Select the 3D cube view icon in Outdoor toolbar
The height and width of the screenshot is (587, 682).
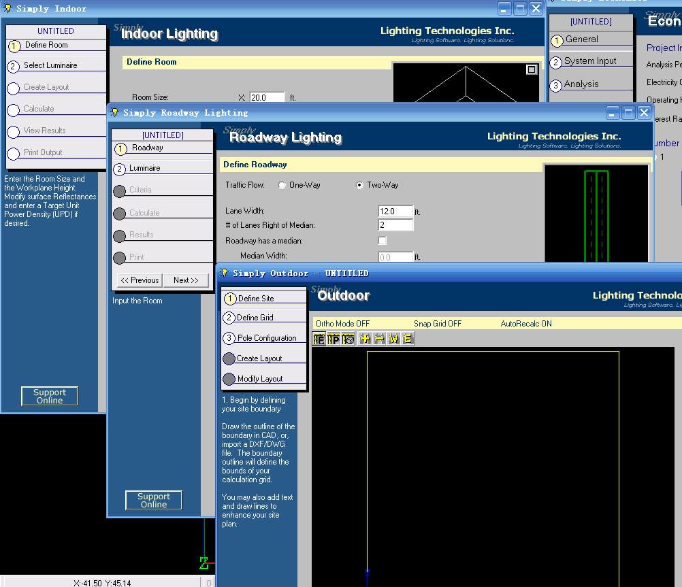pyautogui.click(x=348, y=339)
